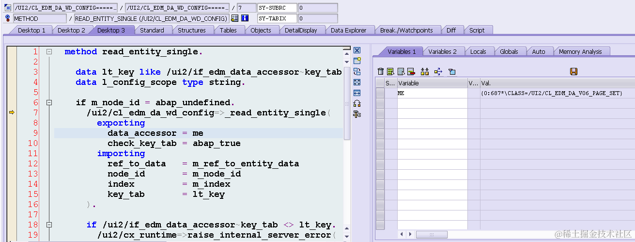
Task: Open the Objects tab
Action: pyautogui.click(x=261, y=30)
